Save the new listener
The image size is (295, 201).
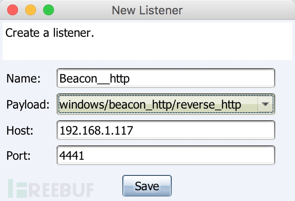tap(147, 186)
